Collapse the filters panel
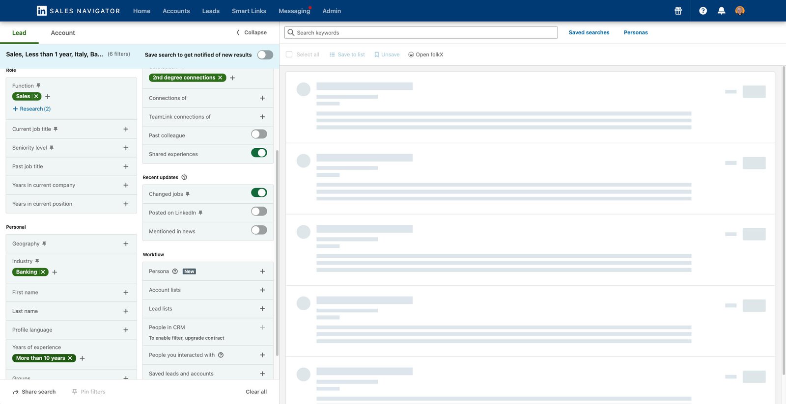Image resolution: width=786 pixels, height=404 pixels. pyautogui.click(x=252, y=32)
